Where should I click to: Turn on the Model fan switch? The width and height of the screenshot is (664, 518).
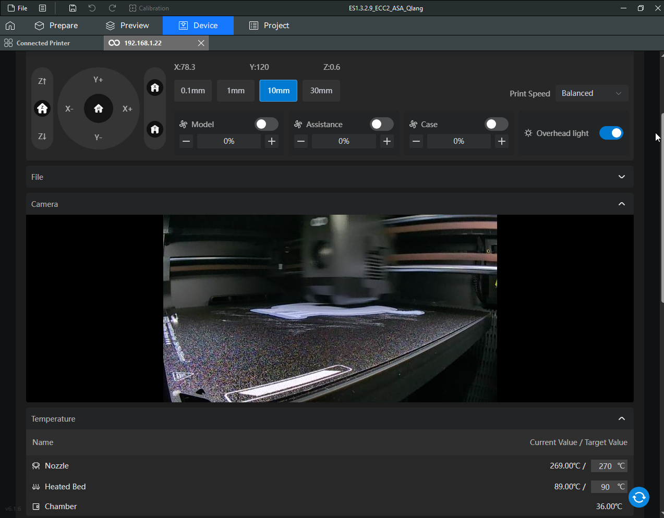(x=266, y=124)
